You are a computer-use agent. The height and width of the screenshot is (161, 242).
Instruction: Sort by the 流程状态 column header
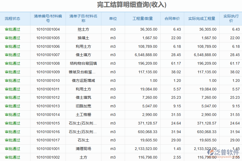[x=12, y=19]
